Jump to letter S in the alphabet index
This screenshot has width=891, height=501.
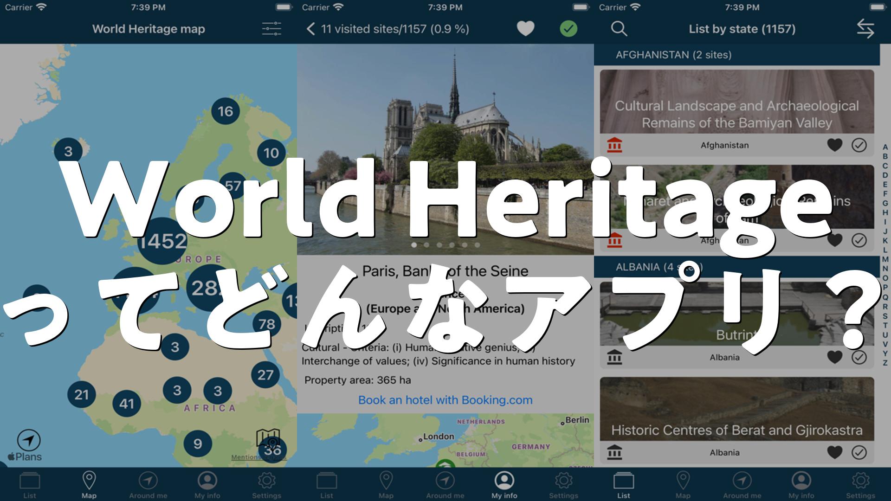pyautogui.click(x=885, y=316)
